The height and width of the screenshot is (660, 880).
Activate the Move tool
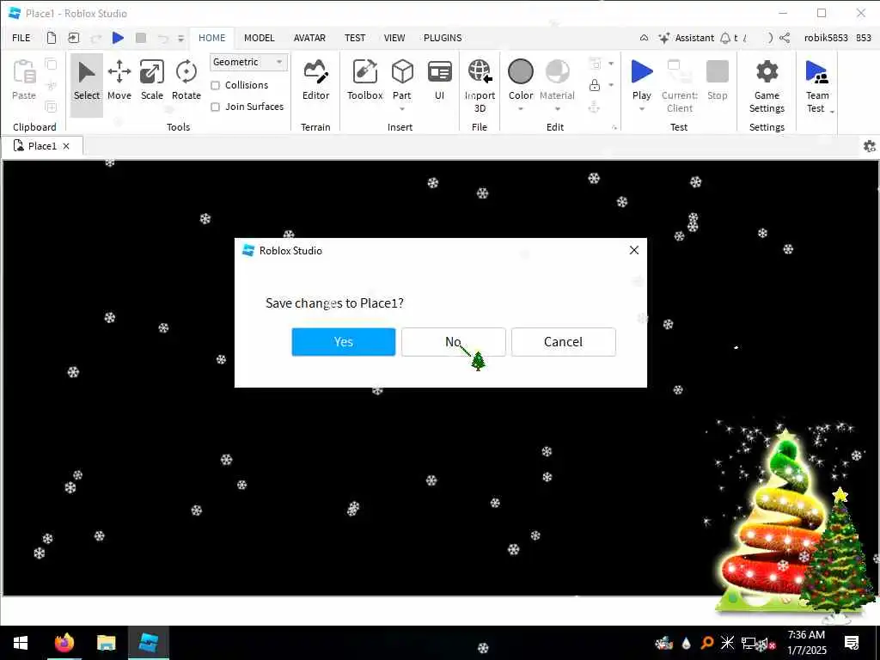pos(119,82)
